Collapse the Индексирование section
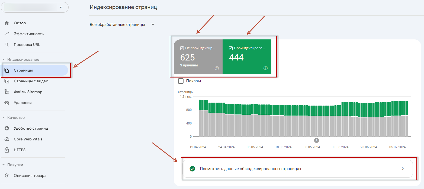 (4, 59)
